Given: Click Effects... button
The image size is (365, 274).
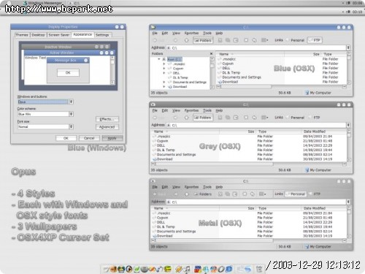Looking at the screenshot, I should tap(107, 119).
